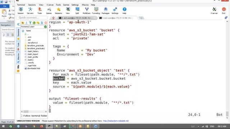
Task: Click the SFTP new file icon
Action: [x=42, y=23]
